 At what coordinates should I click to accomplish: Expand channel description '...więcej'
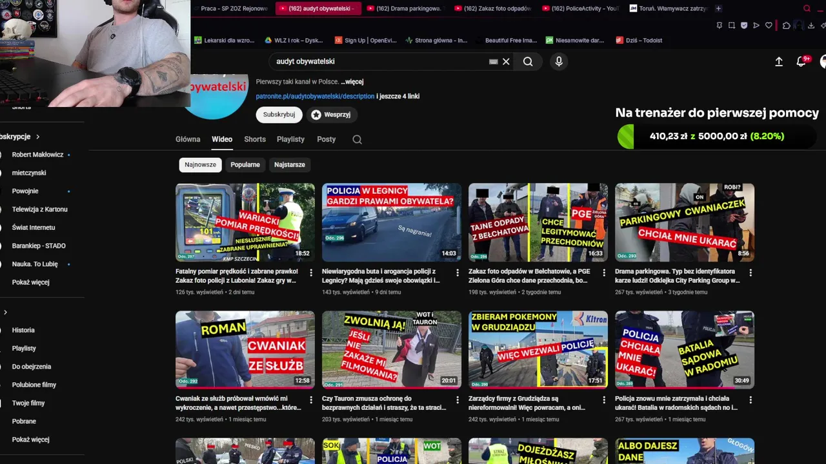352,82
